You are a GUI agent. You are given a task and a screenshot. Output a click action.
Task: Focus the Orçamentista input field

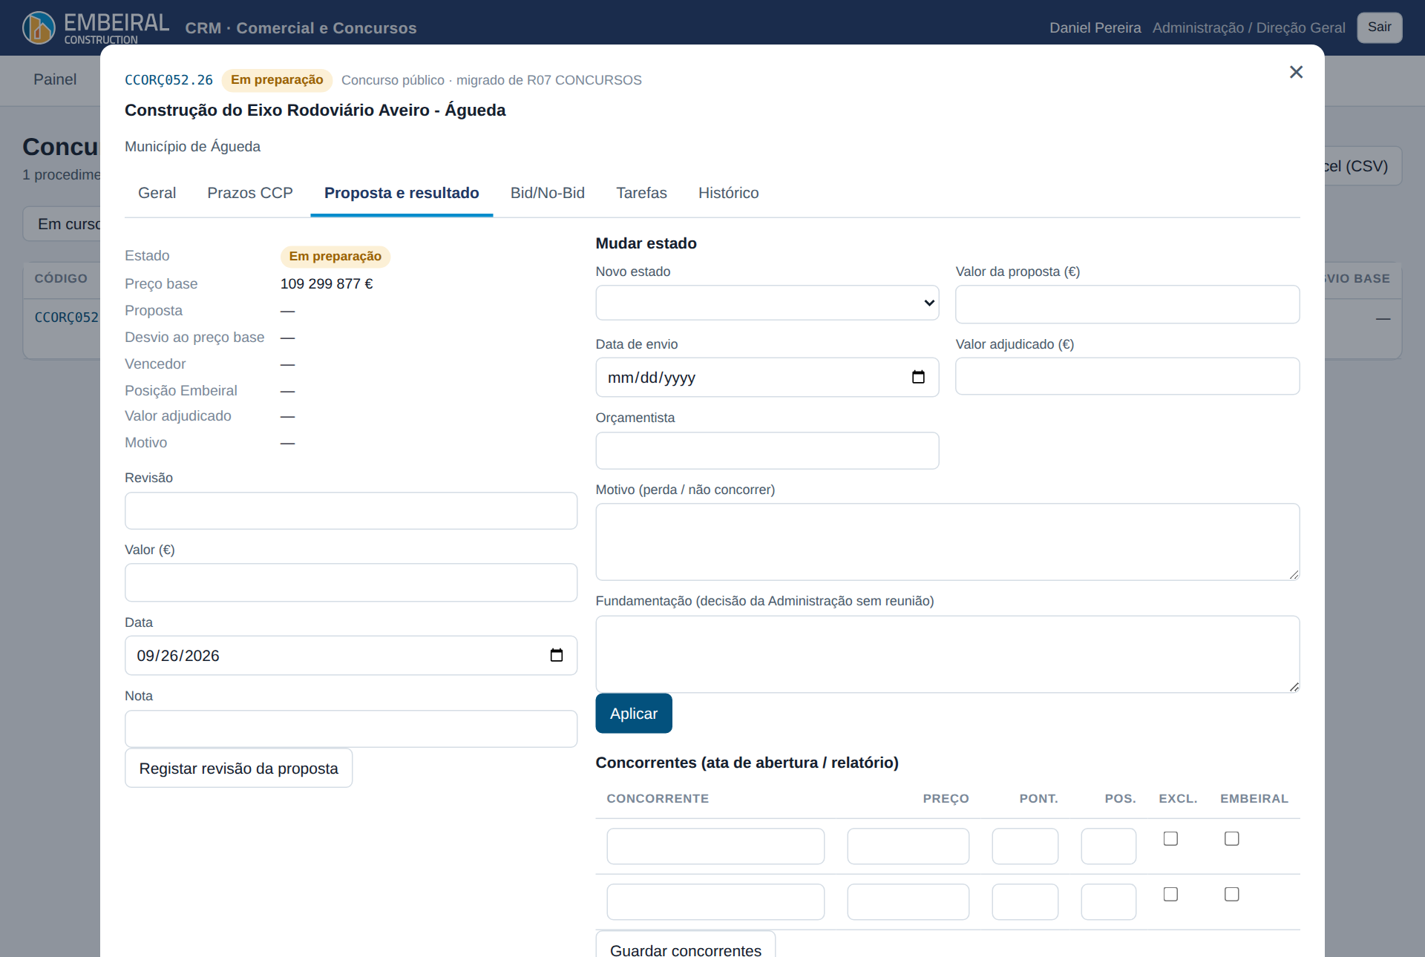tap(767, 450)
